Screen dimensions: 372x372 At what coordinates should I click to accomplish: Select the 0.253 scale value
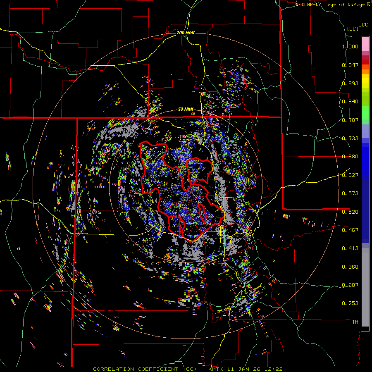pos(350,303)
